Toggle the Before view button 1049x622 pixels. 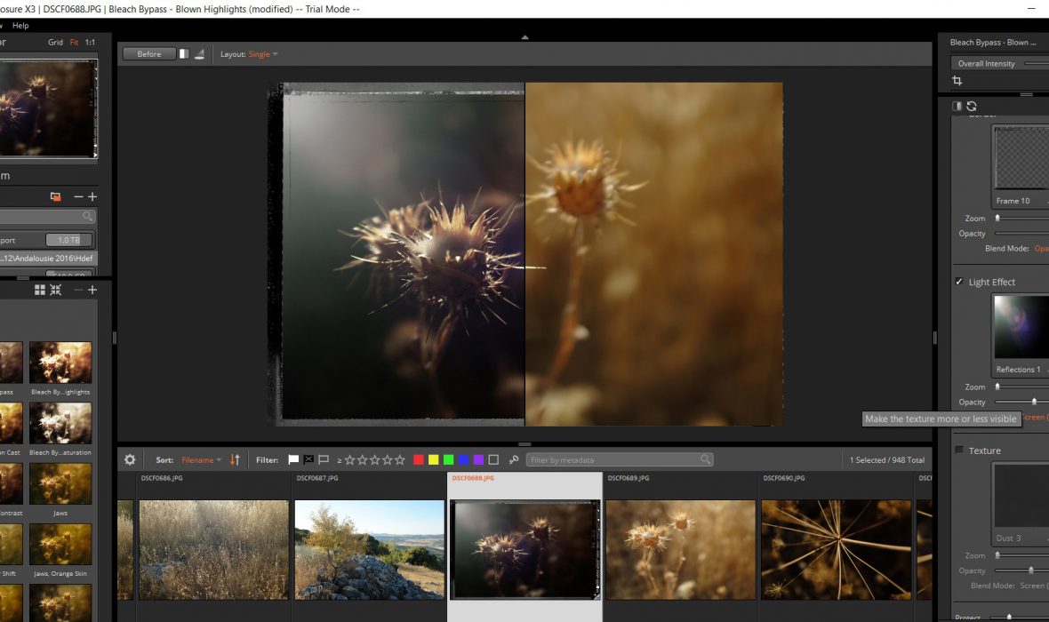click(x=149, y=54)
